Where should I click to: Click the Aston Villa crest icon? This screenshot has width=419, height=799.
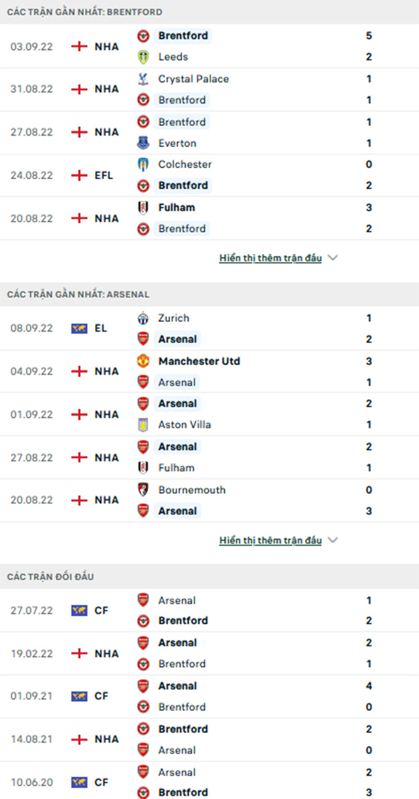143,425
